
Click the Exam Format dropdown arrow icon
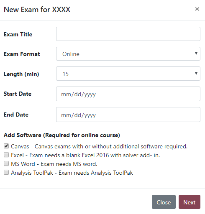pos(196,53)
